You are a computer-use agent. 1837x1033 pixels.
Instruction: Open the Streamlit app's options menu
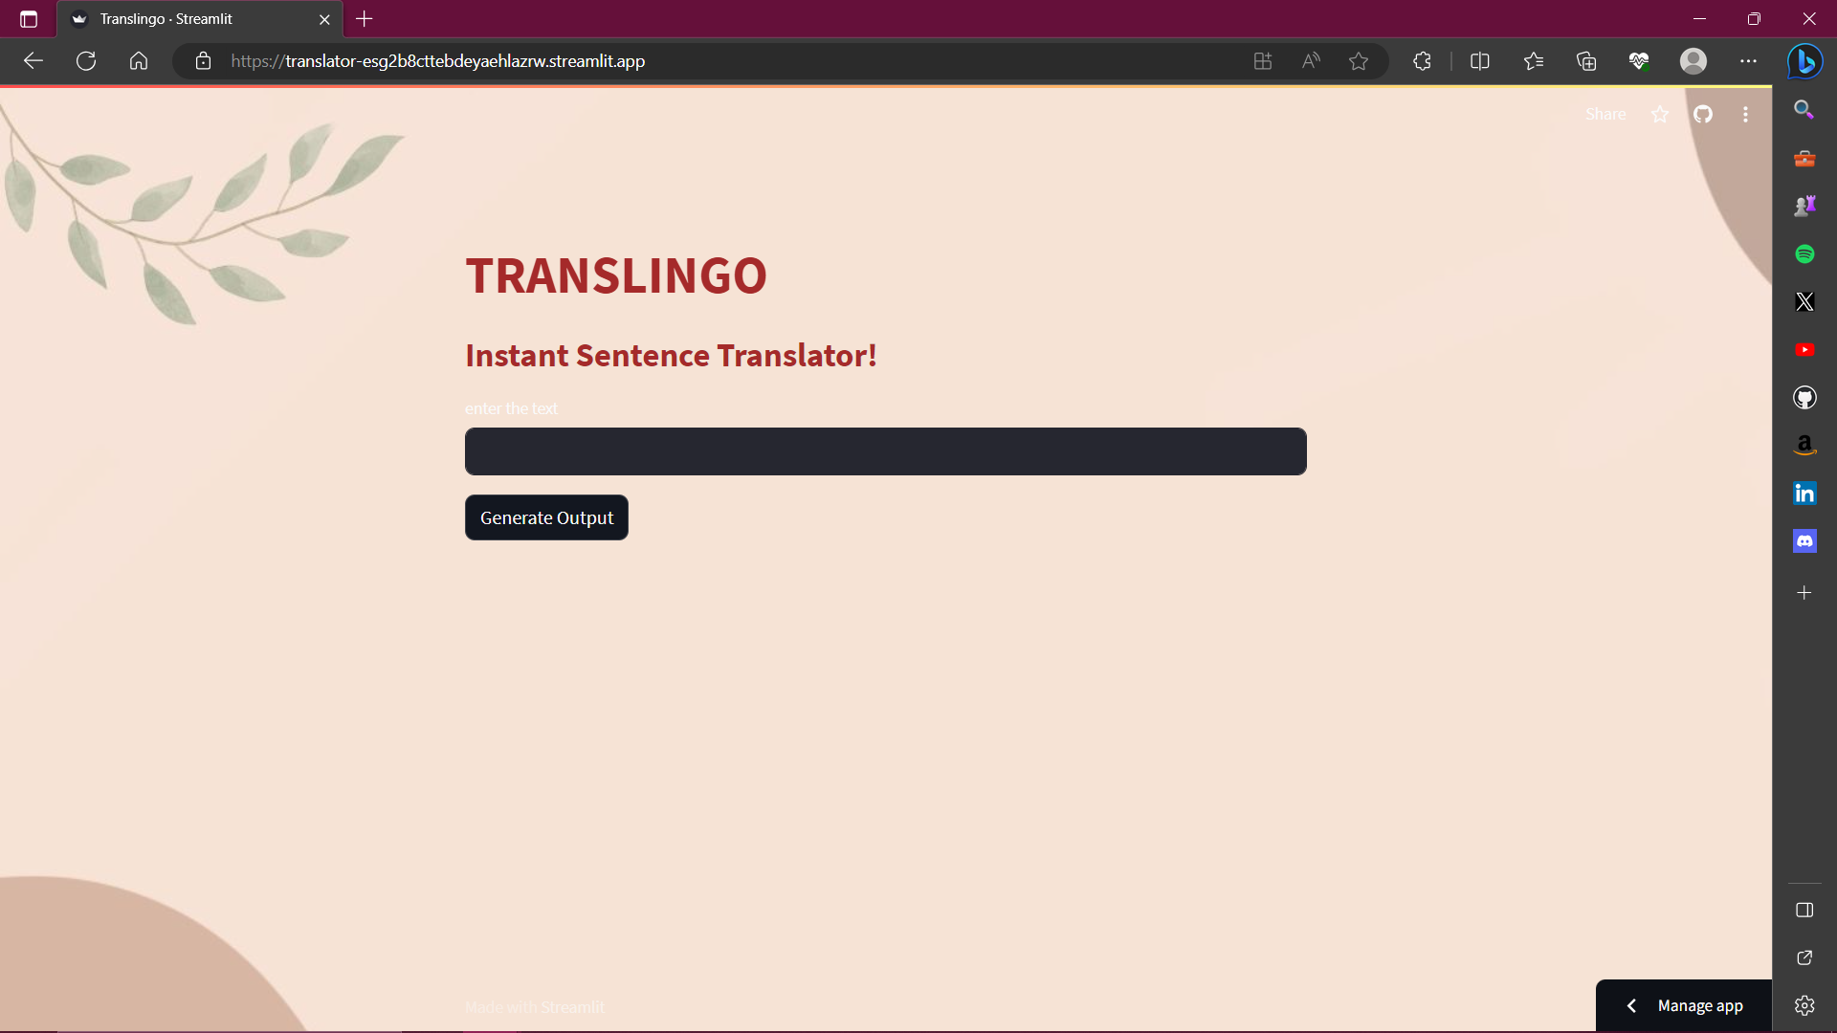[1745, 114]
